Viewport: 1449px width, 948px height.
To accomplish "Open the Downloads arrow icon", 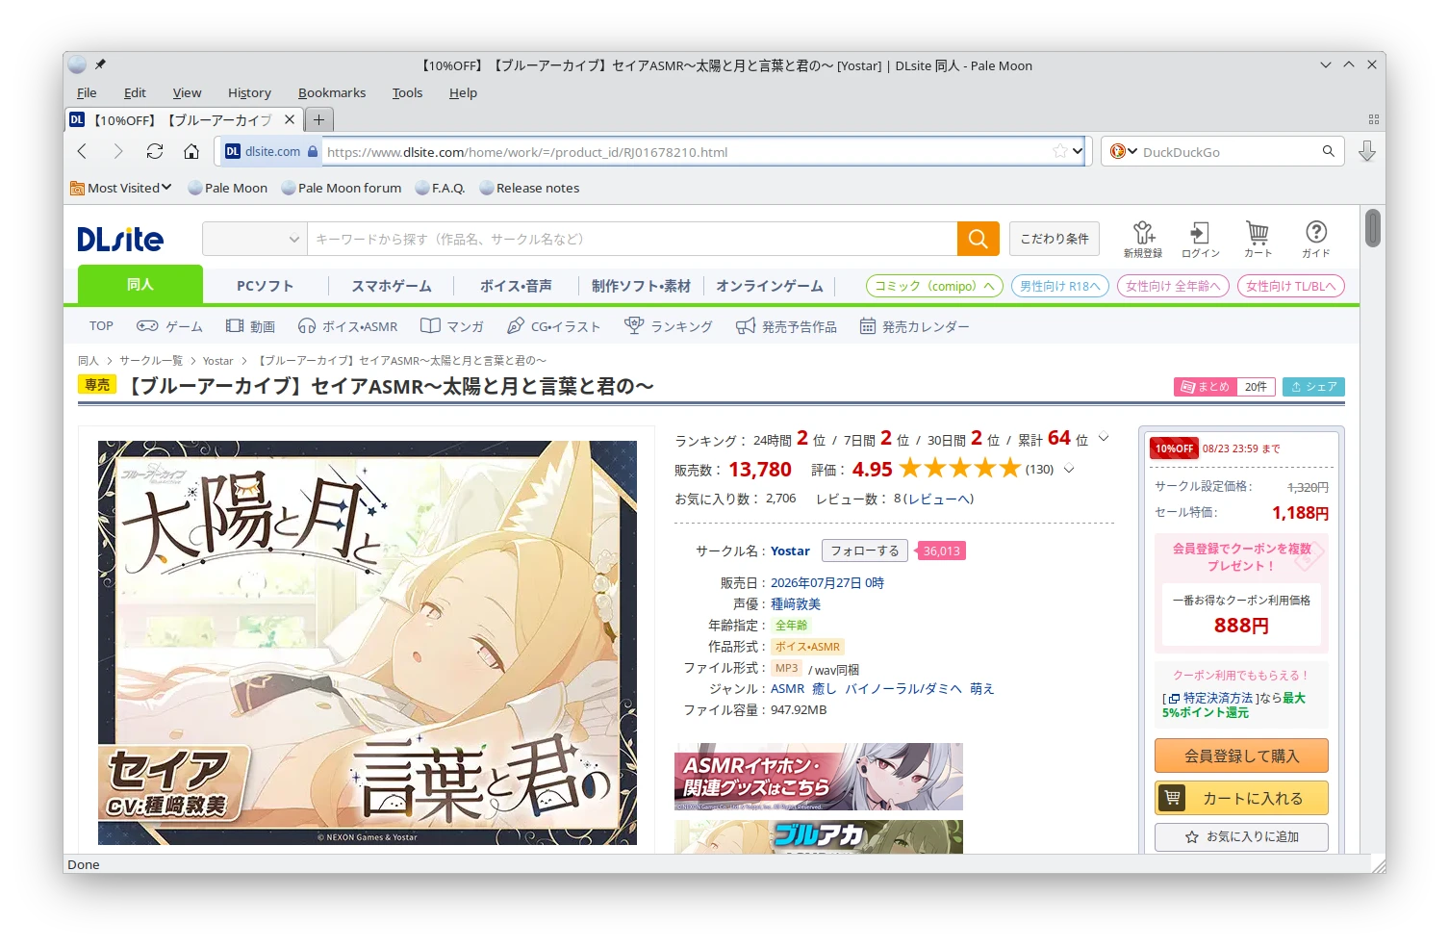I will [x=1366, y=151].
